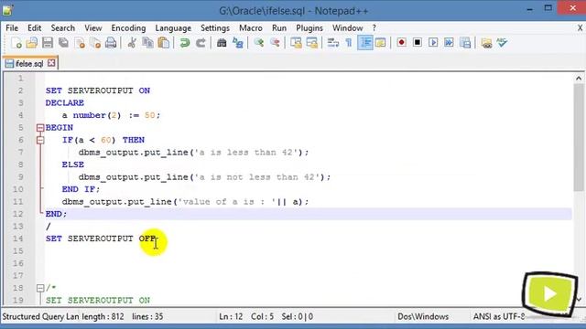
Task: Start macro recording with the red dot
Action: pyautogui.click(x=402, y=43)
